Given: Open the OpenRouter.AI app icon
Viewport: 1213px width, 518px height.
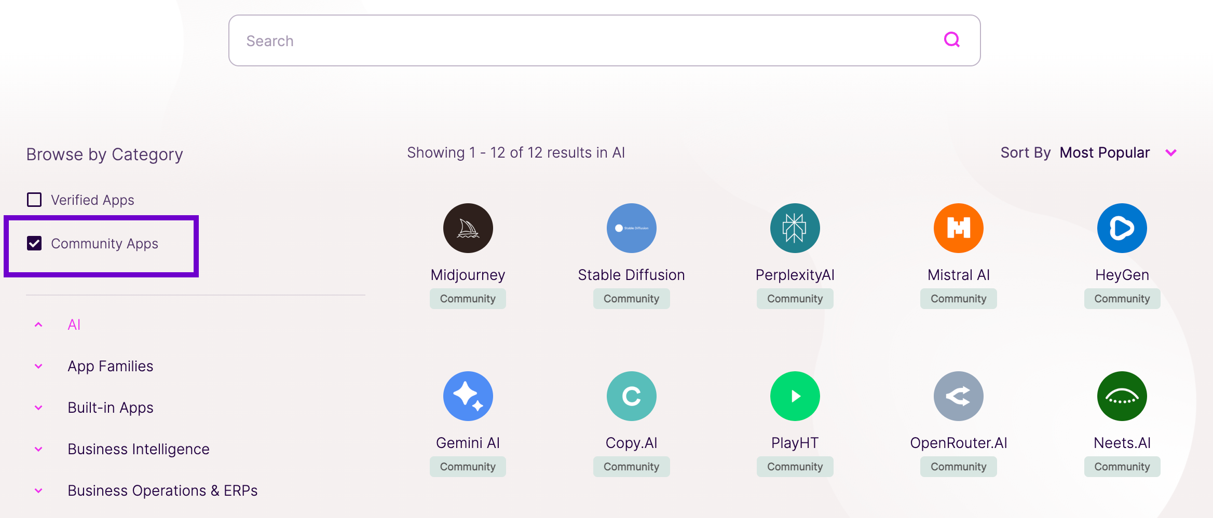Looking at the screenshot, I should (958, 396).
